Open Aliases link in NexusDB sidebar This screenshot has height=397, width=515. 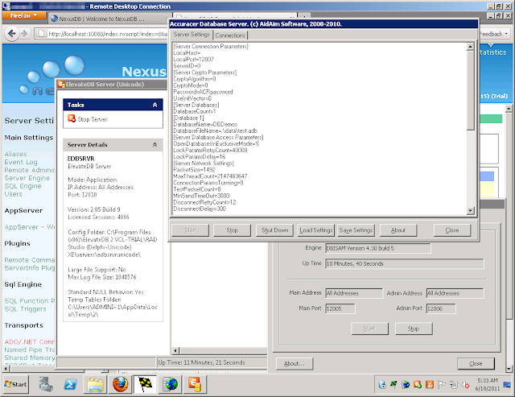tap(15, 154)
